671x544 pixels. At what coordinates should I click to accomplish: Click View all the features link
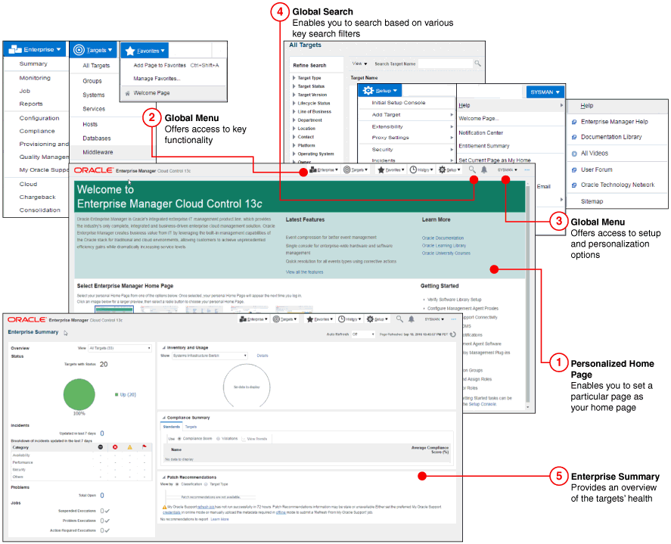pyautogui.click(x=304, y=272)
